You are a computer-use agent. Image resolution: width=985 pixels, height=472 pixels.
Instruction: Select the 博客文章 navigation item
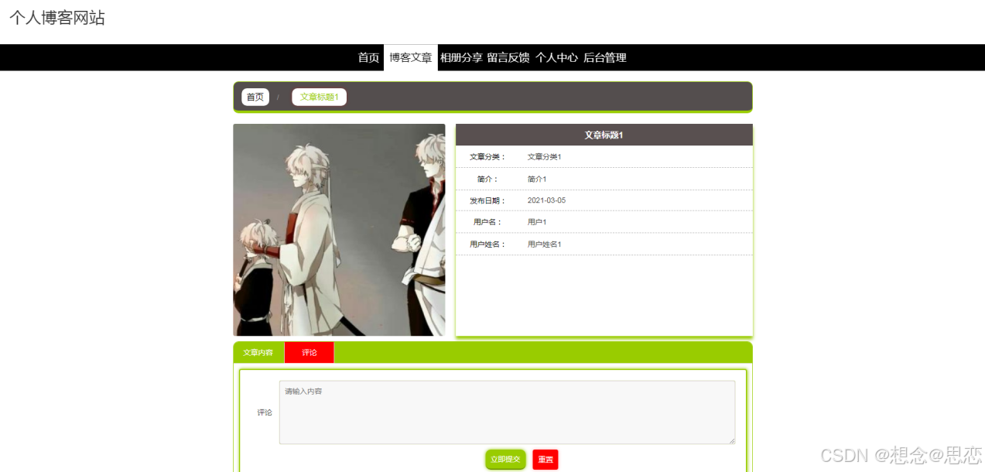point(411,57)
